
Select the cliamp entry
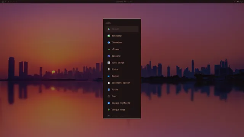[122, 49]
